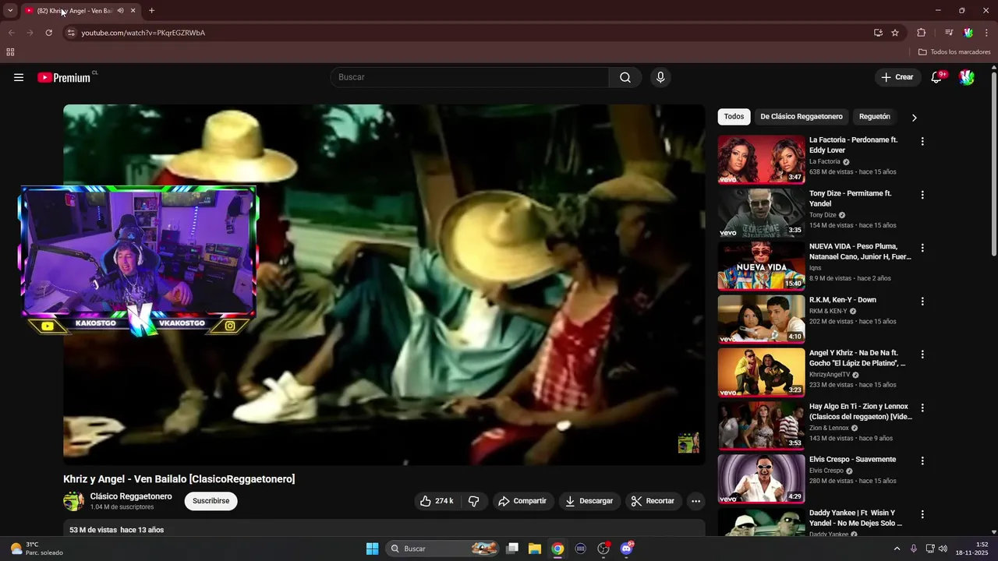The image size is (998, 561).
Task: Click the search magnifier button
Action: tap(625, 77)
